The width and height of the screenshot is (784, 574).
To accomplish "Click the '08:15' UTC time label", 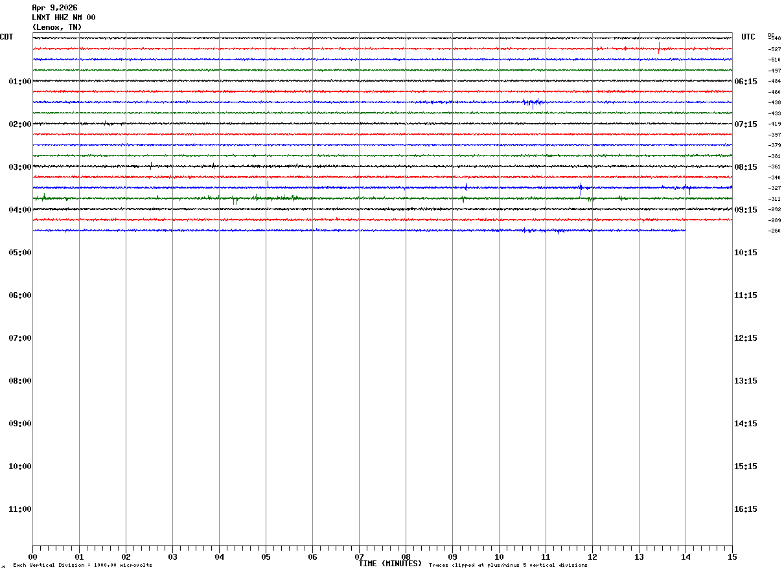I will (746, 167).
